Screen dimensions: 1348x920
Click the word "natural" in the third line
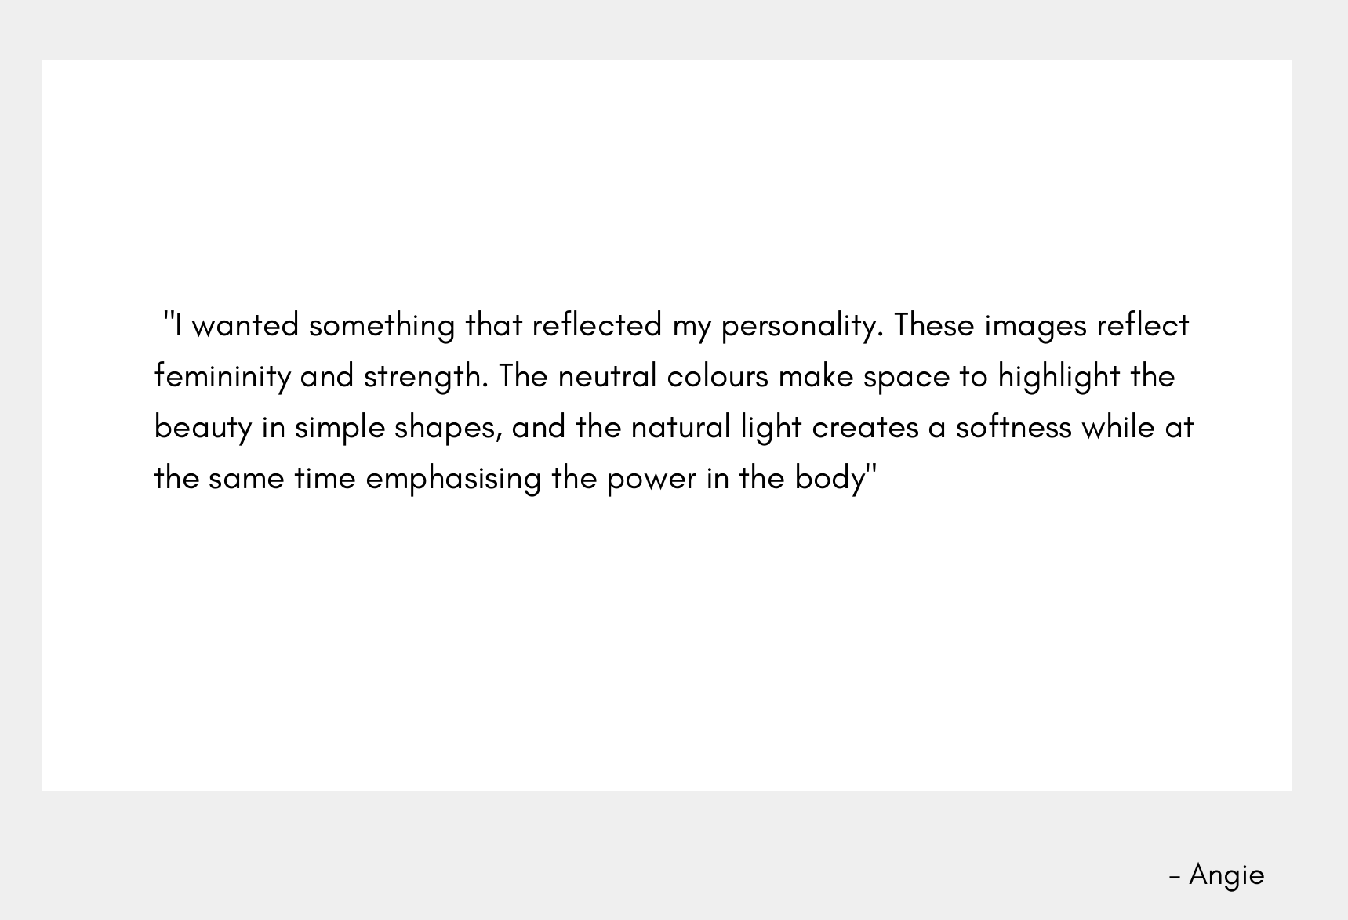(x=681, y=428)
